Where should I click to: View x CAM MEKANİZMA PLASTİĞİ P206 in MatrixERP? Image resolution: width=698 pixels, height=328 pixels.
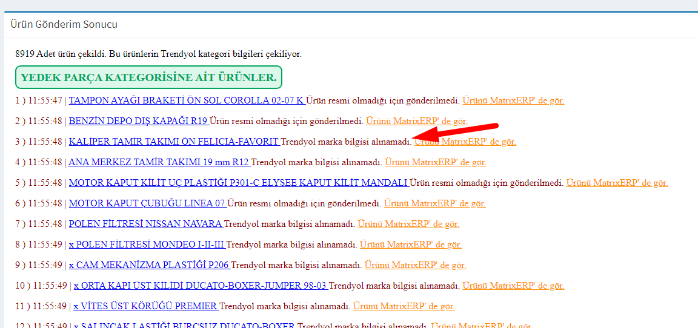coord(415,265)
